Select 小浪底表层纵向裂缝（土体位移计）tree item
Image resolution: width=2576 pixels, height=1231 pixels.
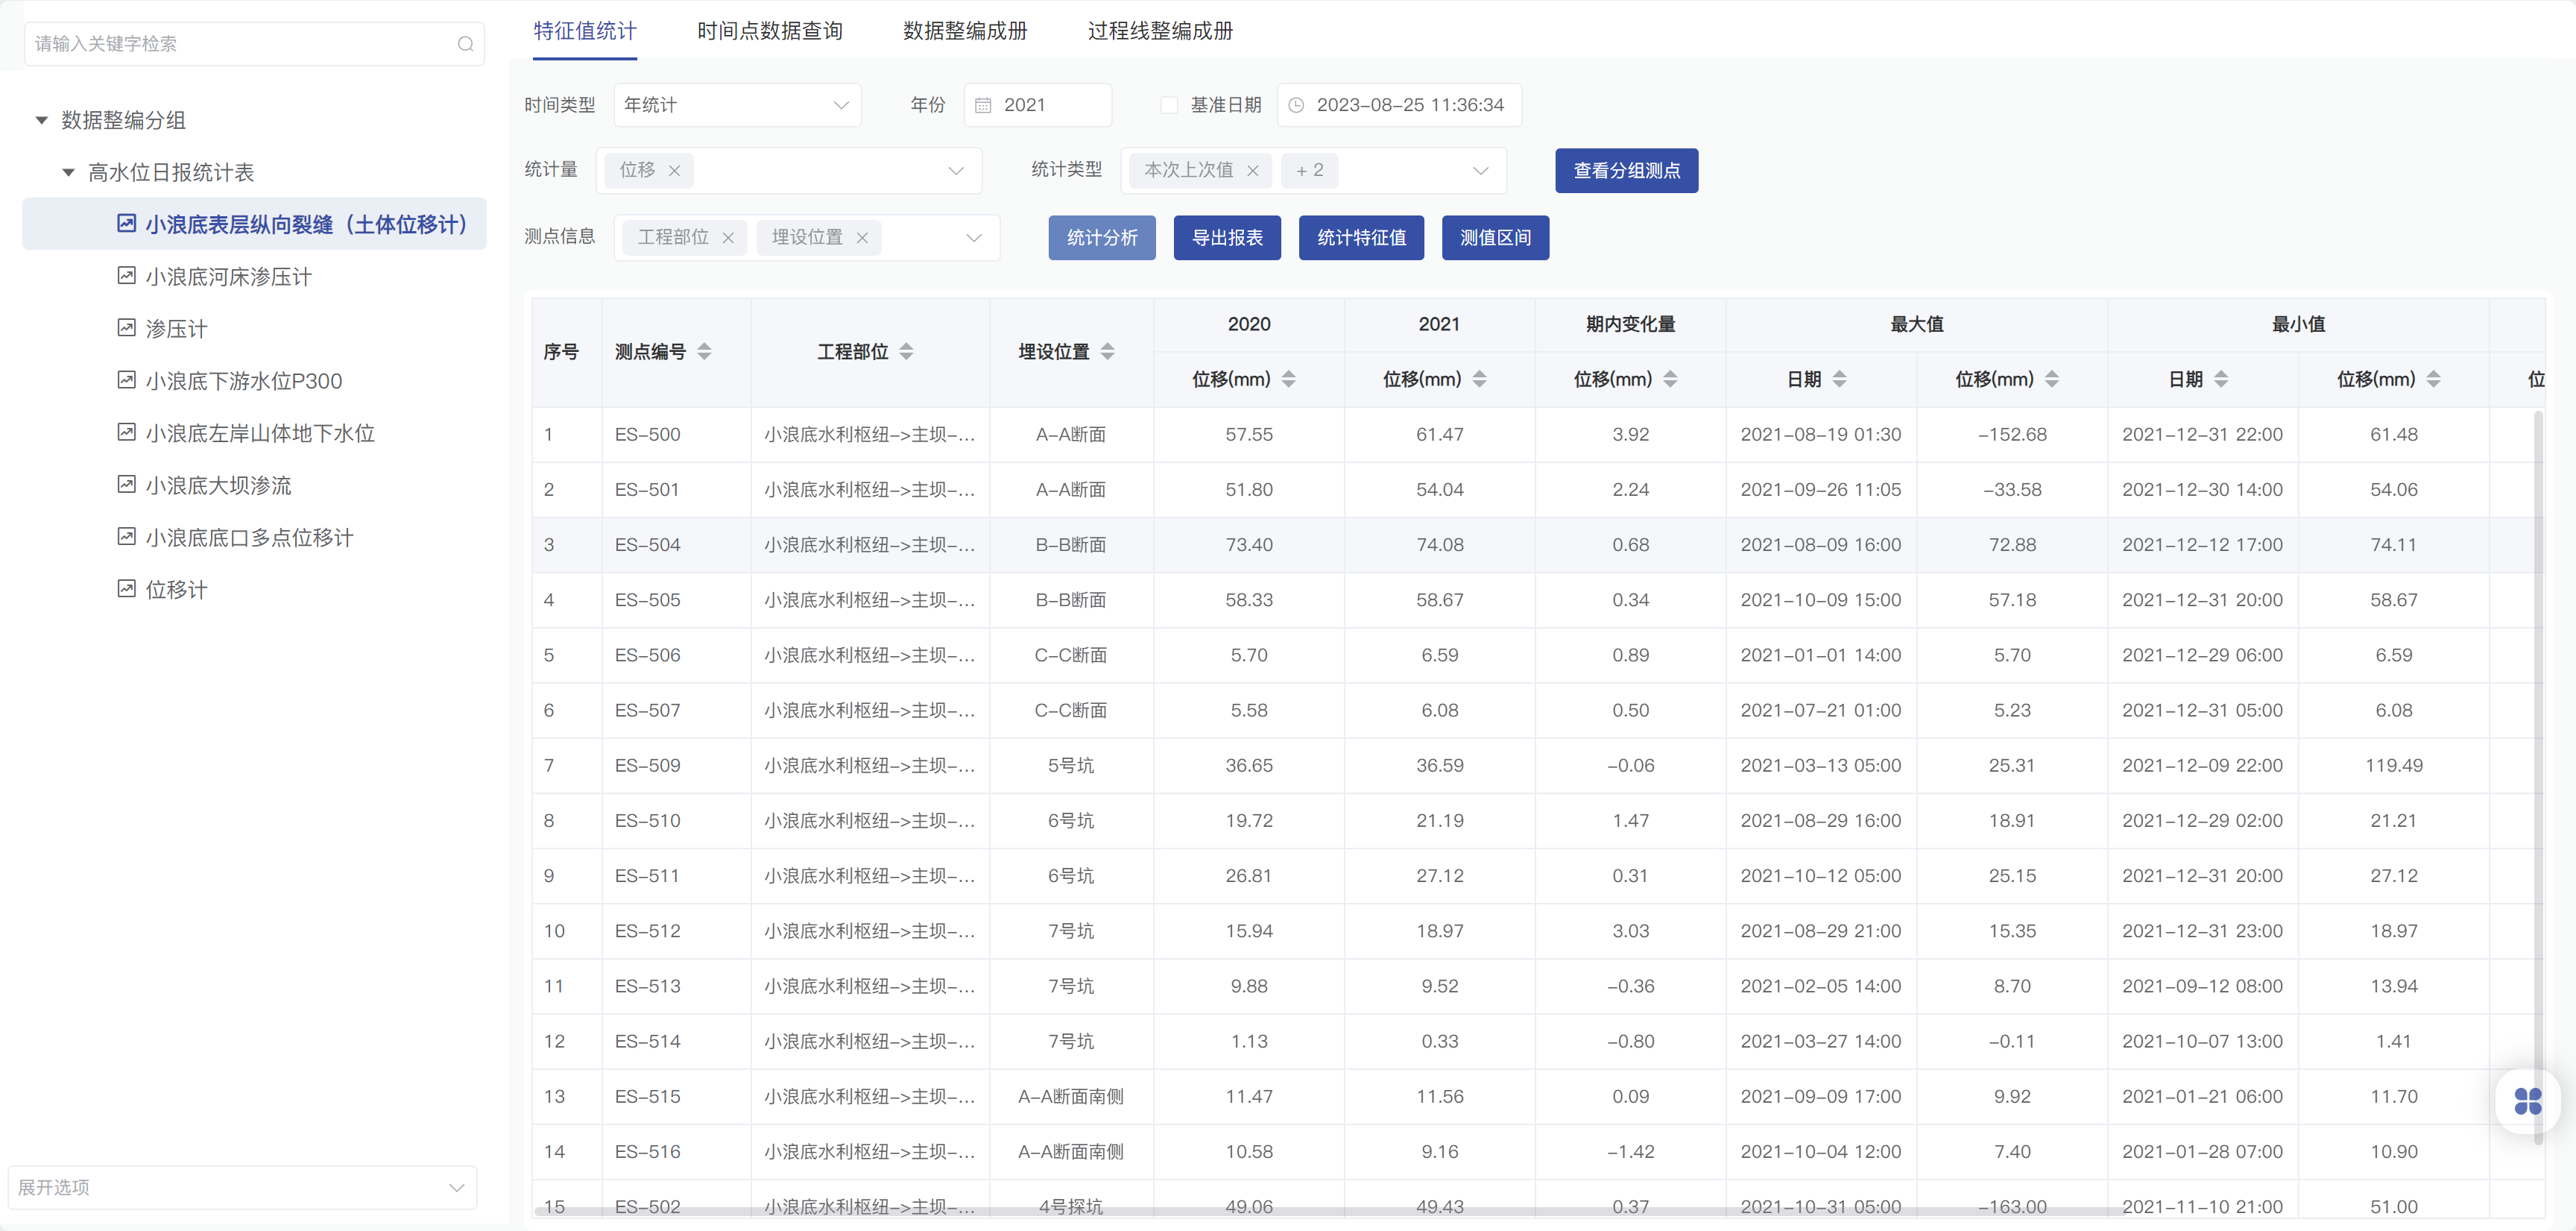click(x=254, y=224)
